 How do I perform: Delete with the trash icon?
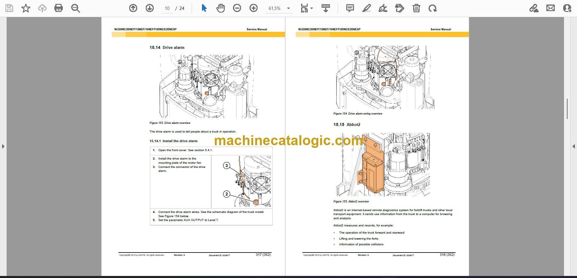[x=416, y=8]
